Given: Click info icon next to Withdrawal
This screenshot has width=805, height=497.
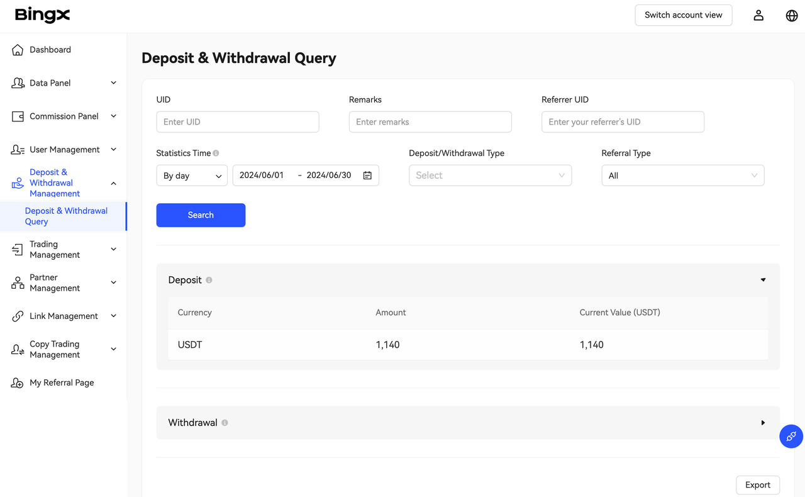Looking at the screenshot, I should (225, 423).
